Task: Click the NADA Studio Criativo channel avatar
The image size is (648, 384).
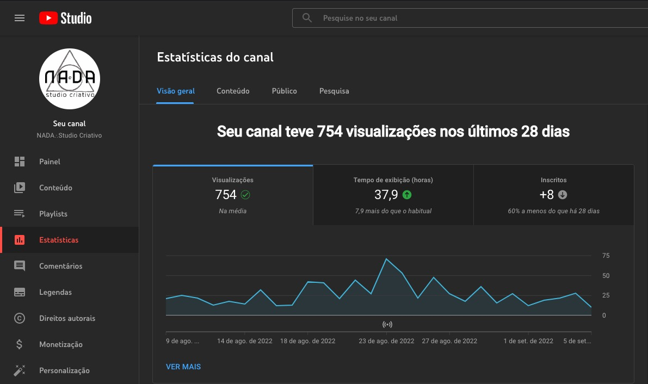Action: point(70,79)
